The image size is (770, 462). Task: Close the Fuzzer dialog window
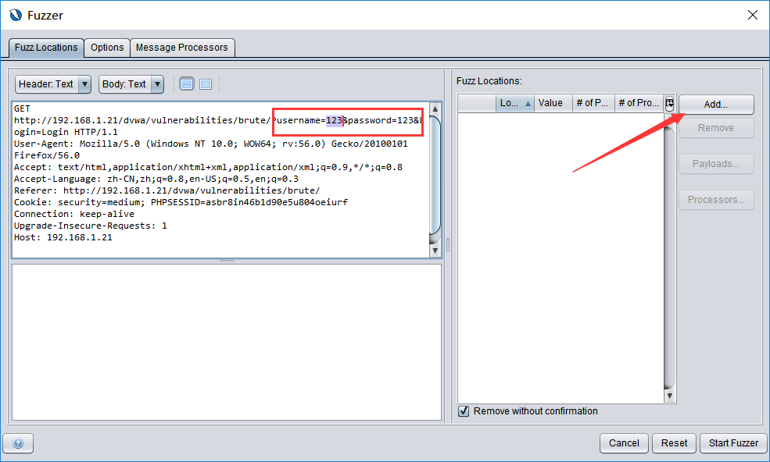click(752, 15)
